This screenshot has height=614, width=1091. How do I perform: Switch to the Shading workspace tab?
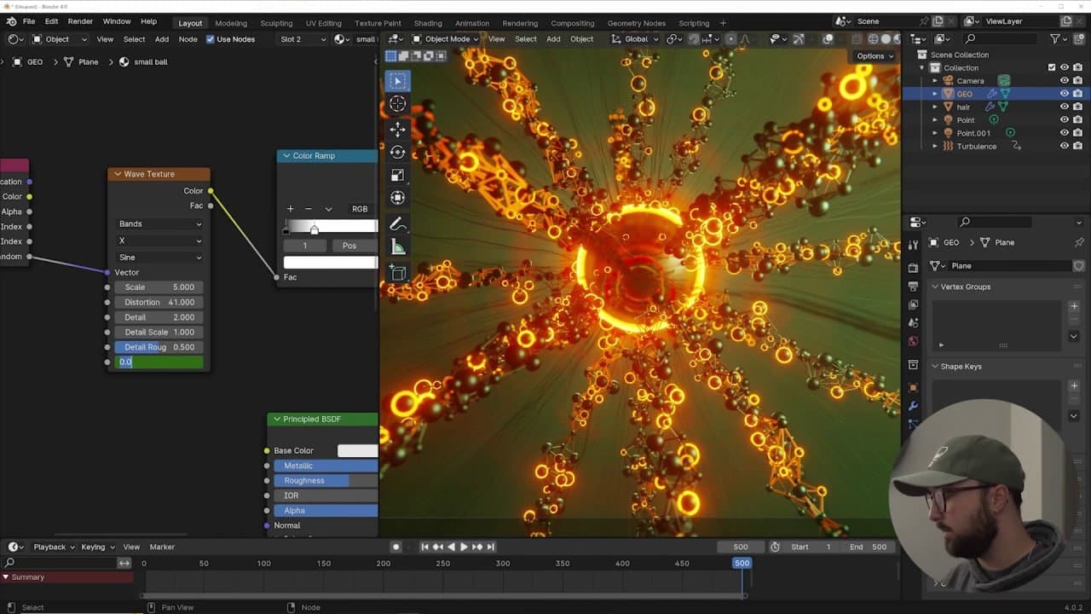428,23
